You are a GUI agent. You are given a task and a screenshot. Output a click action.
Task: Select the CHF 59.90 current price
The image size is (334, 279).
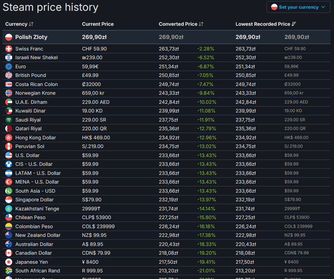(94, 49)
